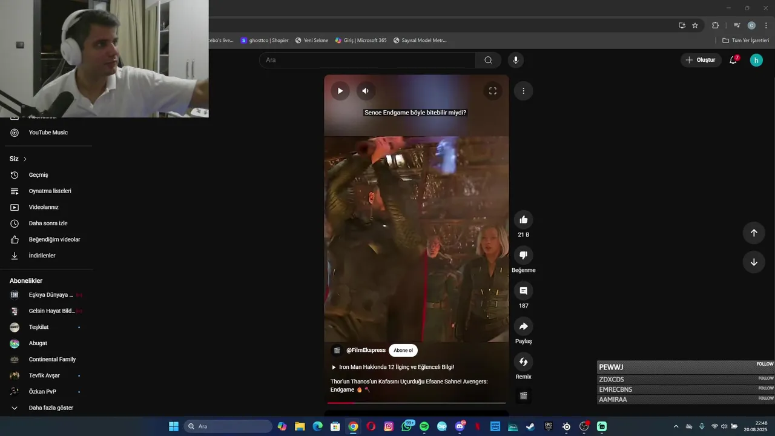Open ghosttco | Shopier bookmark
Image resolution: width=775 pixels, height=436 pixels.
[265, 41]
